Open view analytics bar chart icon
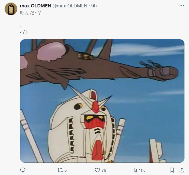Screen dimensions: 189x175 pyautogui.click(x=135, y=170)
